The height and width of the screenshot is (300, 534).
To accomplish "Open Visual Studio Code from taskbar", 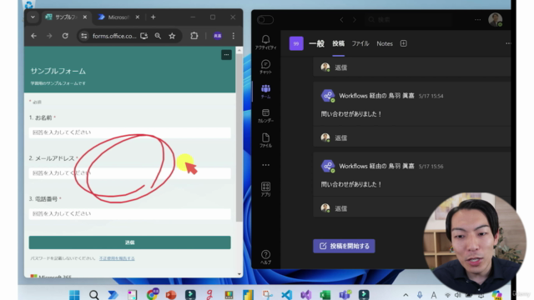I will 287,294.
